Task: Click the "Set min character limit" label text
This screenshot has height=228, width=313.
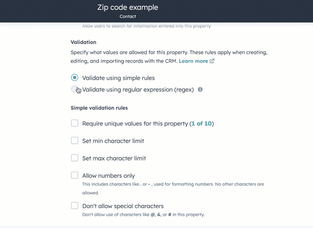Action: tap(113, 141)
